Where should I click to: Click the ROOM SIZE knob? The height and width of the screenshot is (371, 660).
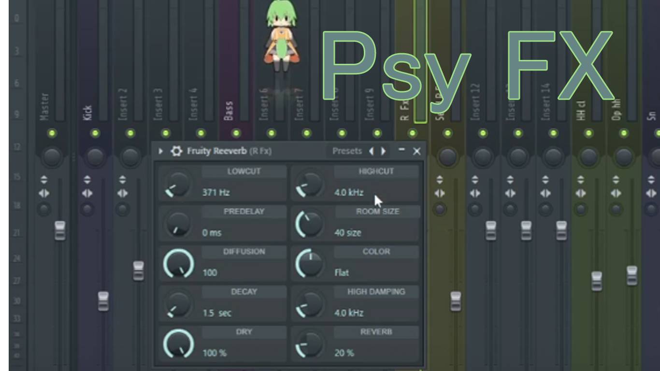point(309,224)
